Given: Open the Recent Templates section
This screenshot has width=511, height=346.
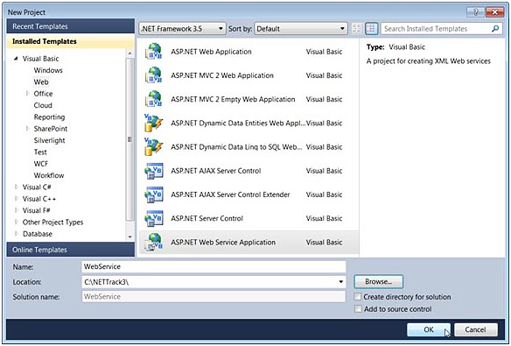Looking at the screenshot, I should tap(70, 26).
